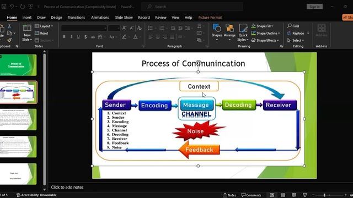The width and height of the screenshot is (353, 198).
Task: Toggle Text Shadow formatting
Action: [x=85, y=37]
